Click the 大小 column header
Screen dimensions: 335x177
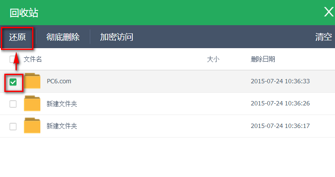(213, 59)
